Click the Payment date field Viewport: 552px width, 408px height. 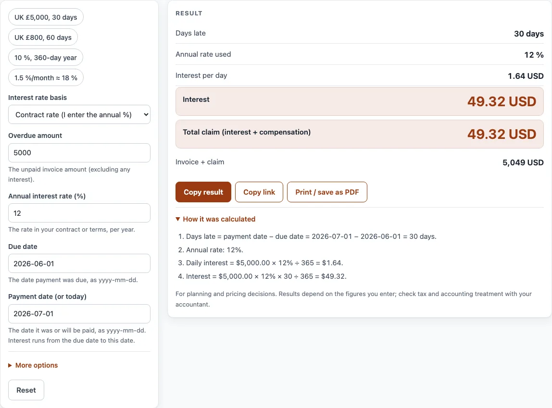79,314
